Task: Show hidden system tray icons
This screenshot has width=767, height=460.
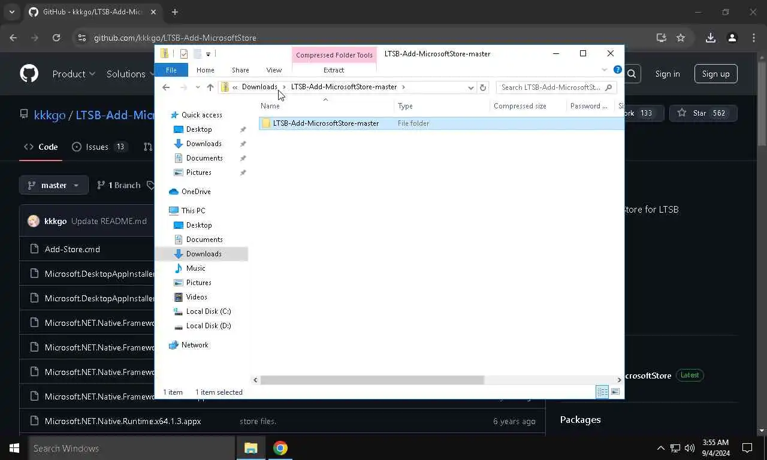Action: coord(661,448)
